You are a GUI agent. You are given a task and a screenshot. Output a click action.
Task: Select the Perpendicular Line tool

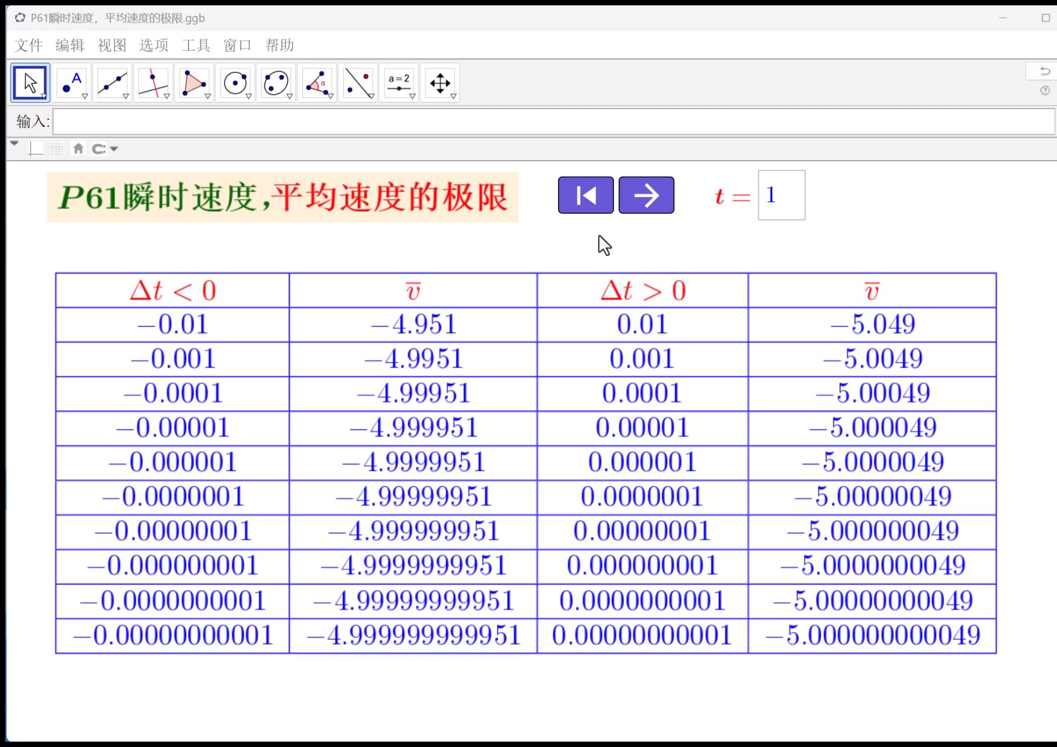[x=153, y=83]
